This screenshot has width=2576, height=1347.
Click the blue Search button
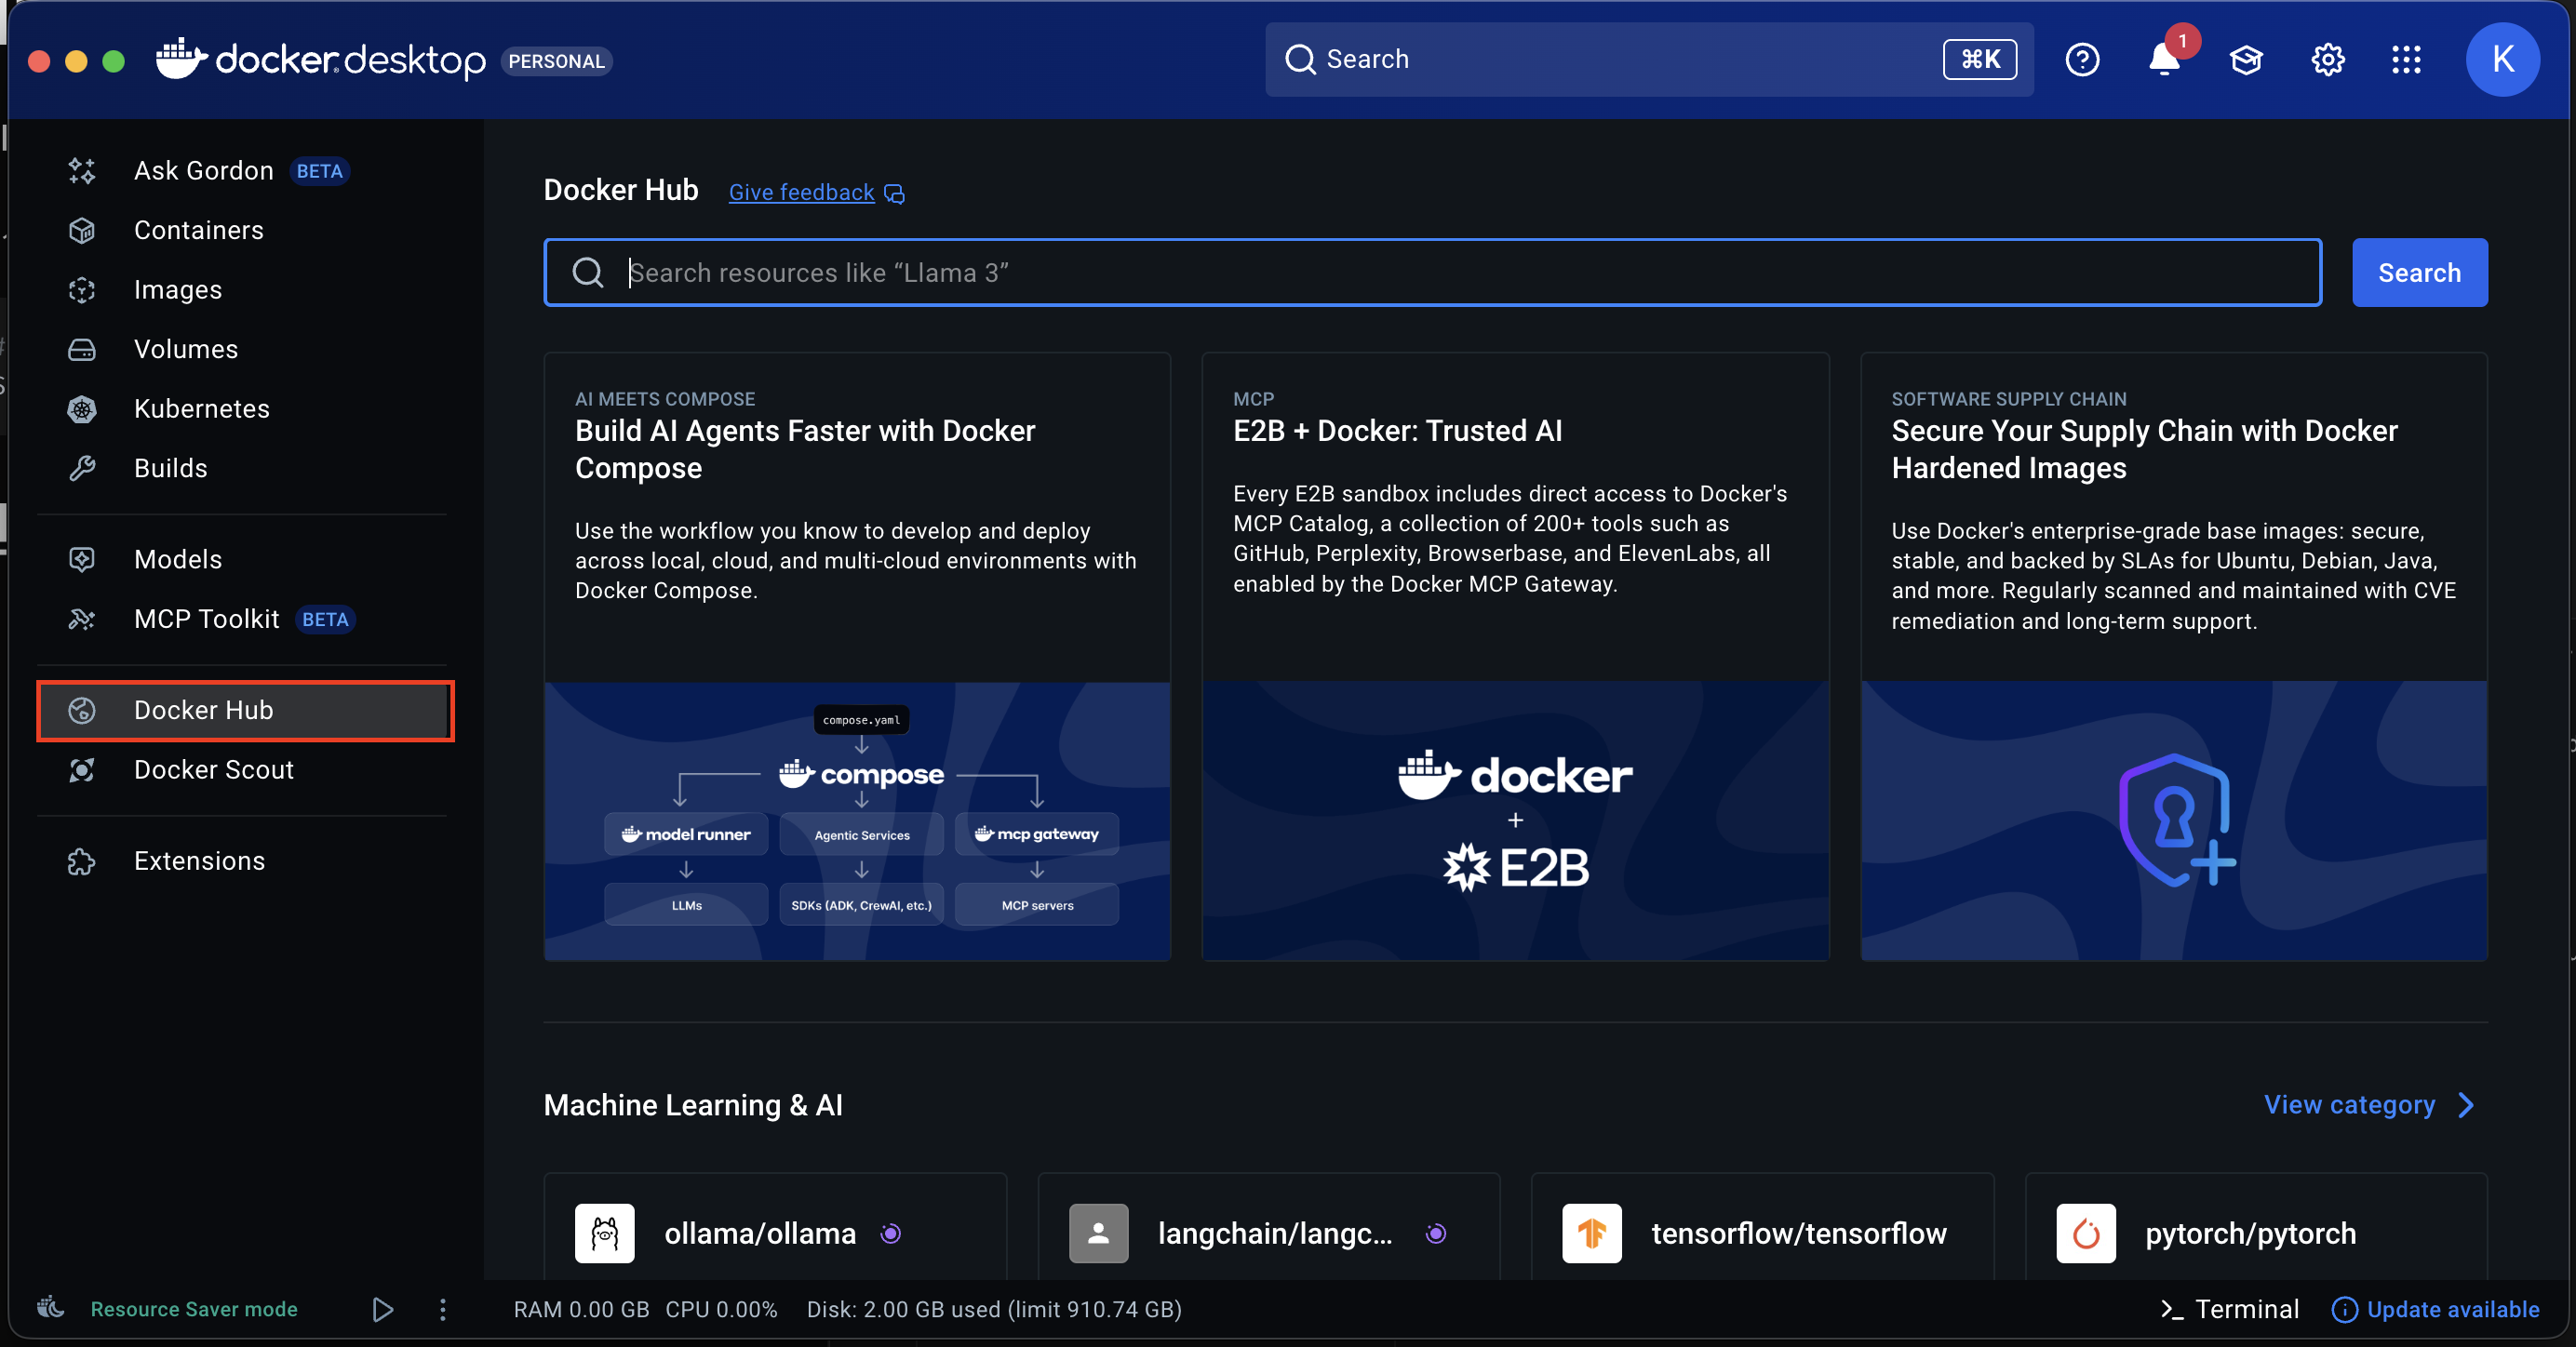pyautogui.click(x=2418, y=273)
